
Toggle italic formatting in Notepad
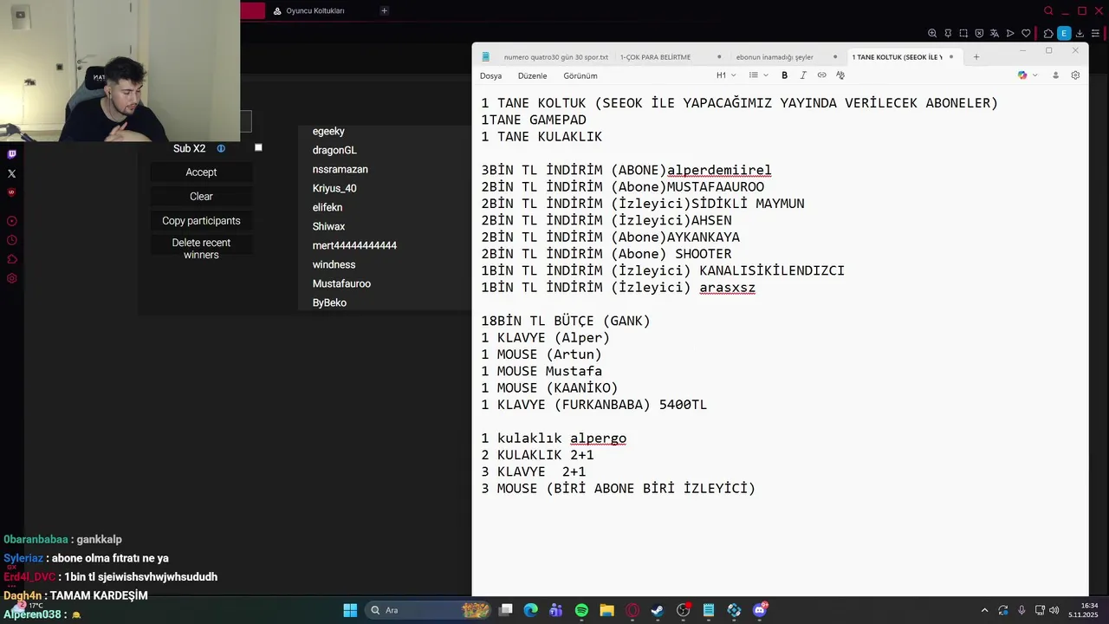803,75
